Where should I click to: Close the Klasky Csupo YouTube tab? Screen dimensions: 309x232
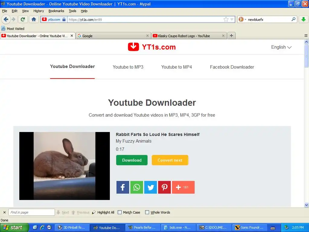tap(223, 36)
